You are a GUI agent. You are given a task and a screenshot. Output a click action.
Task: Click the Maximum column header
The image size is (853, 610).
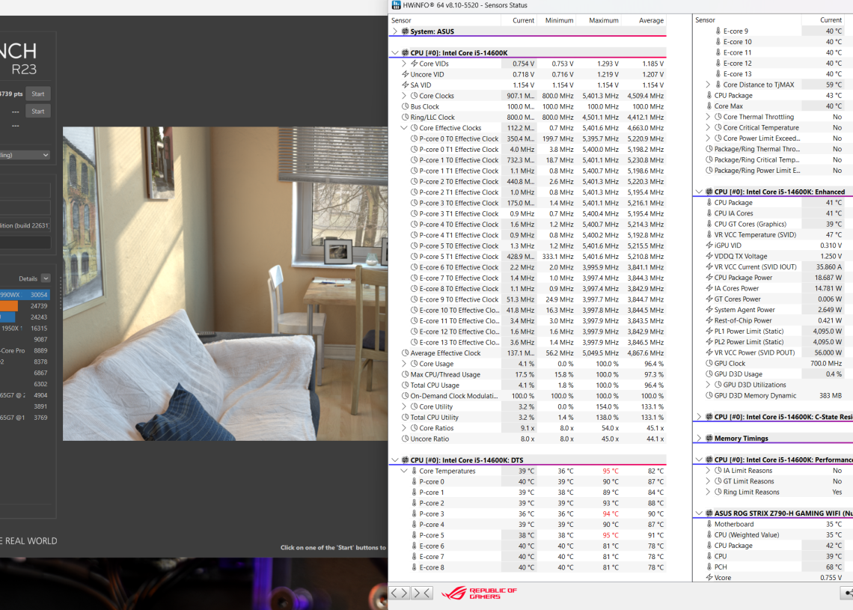(599, 21)
